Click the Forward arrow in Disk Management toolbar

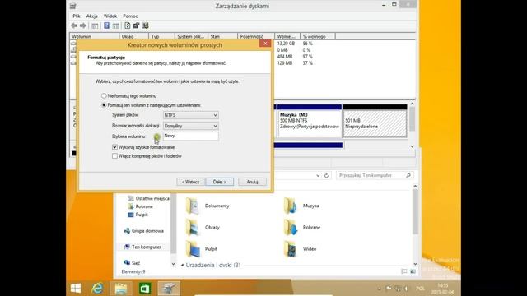tap(82, 25)
